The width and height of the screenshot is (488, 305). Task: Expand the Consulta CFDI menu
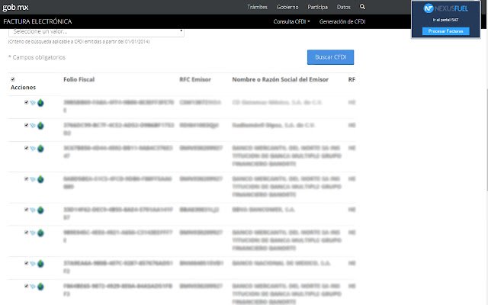click(291, 21)
